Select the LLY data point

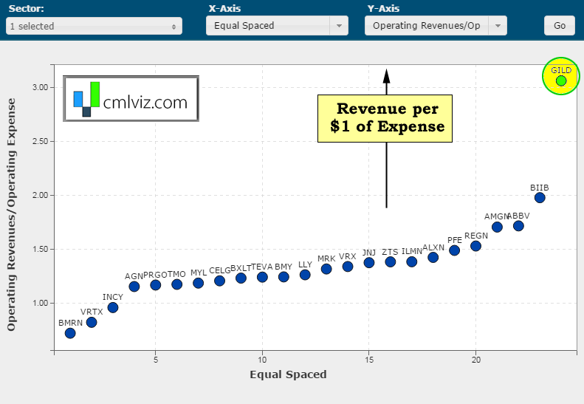point(305,275)
